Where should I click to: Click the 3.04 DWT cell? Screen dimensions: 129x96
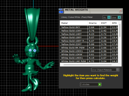point(105,61)
